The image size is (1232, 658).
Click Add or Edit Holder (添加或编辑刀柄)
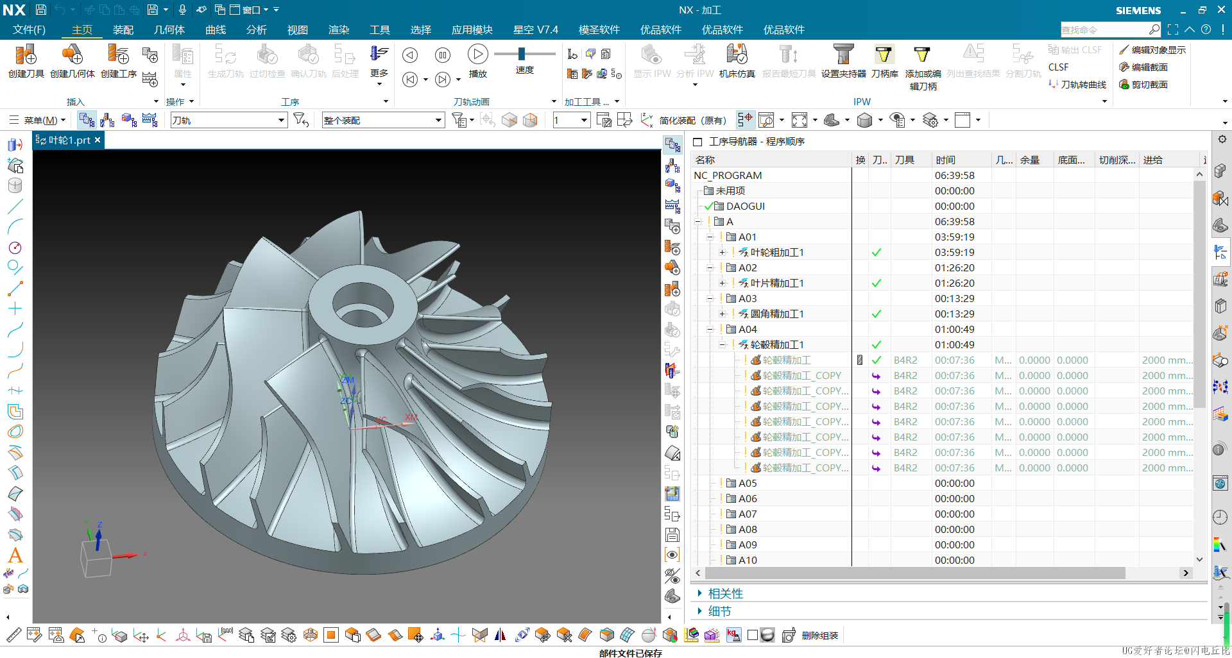point(923,67)
